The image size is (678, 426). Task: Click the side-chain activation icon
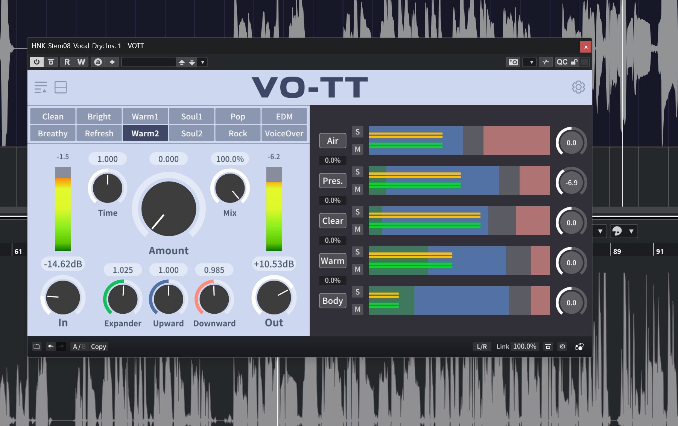(x=546, y=62)
